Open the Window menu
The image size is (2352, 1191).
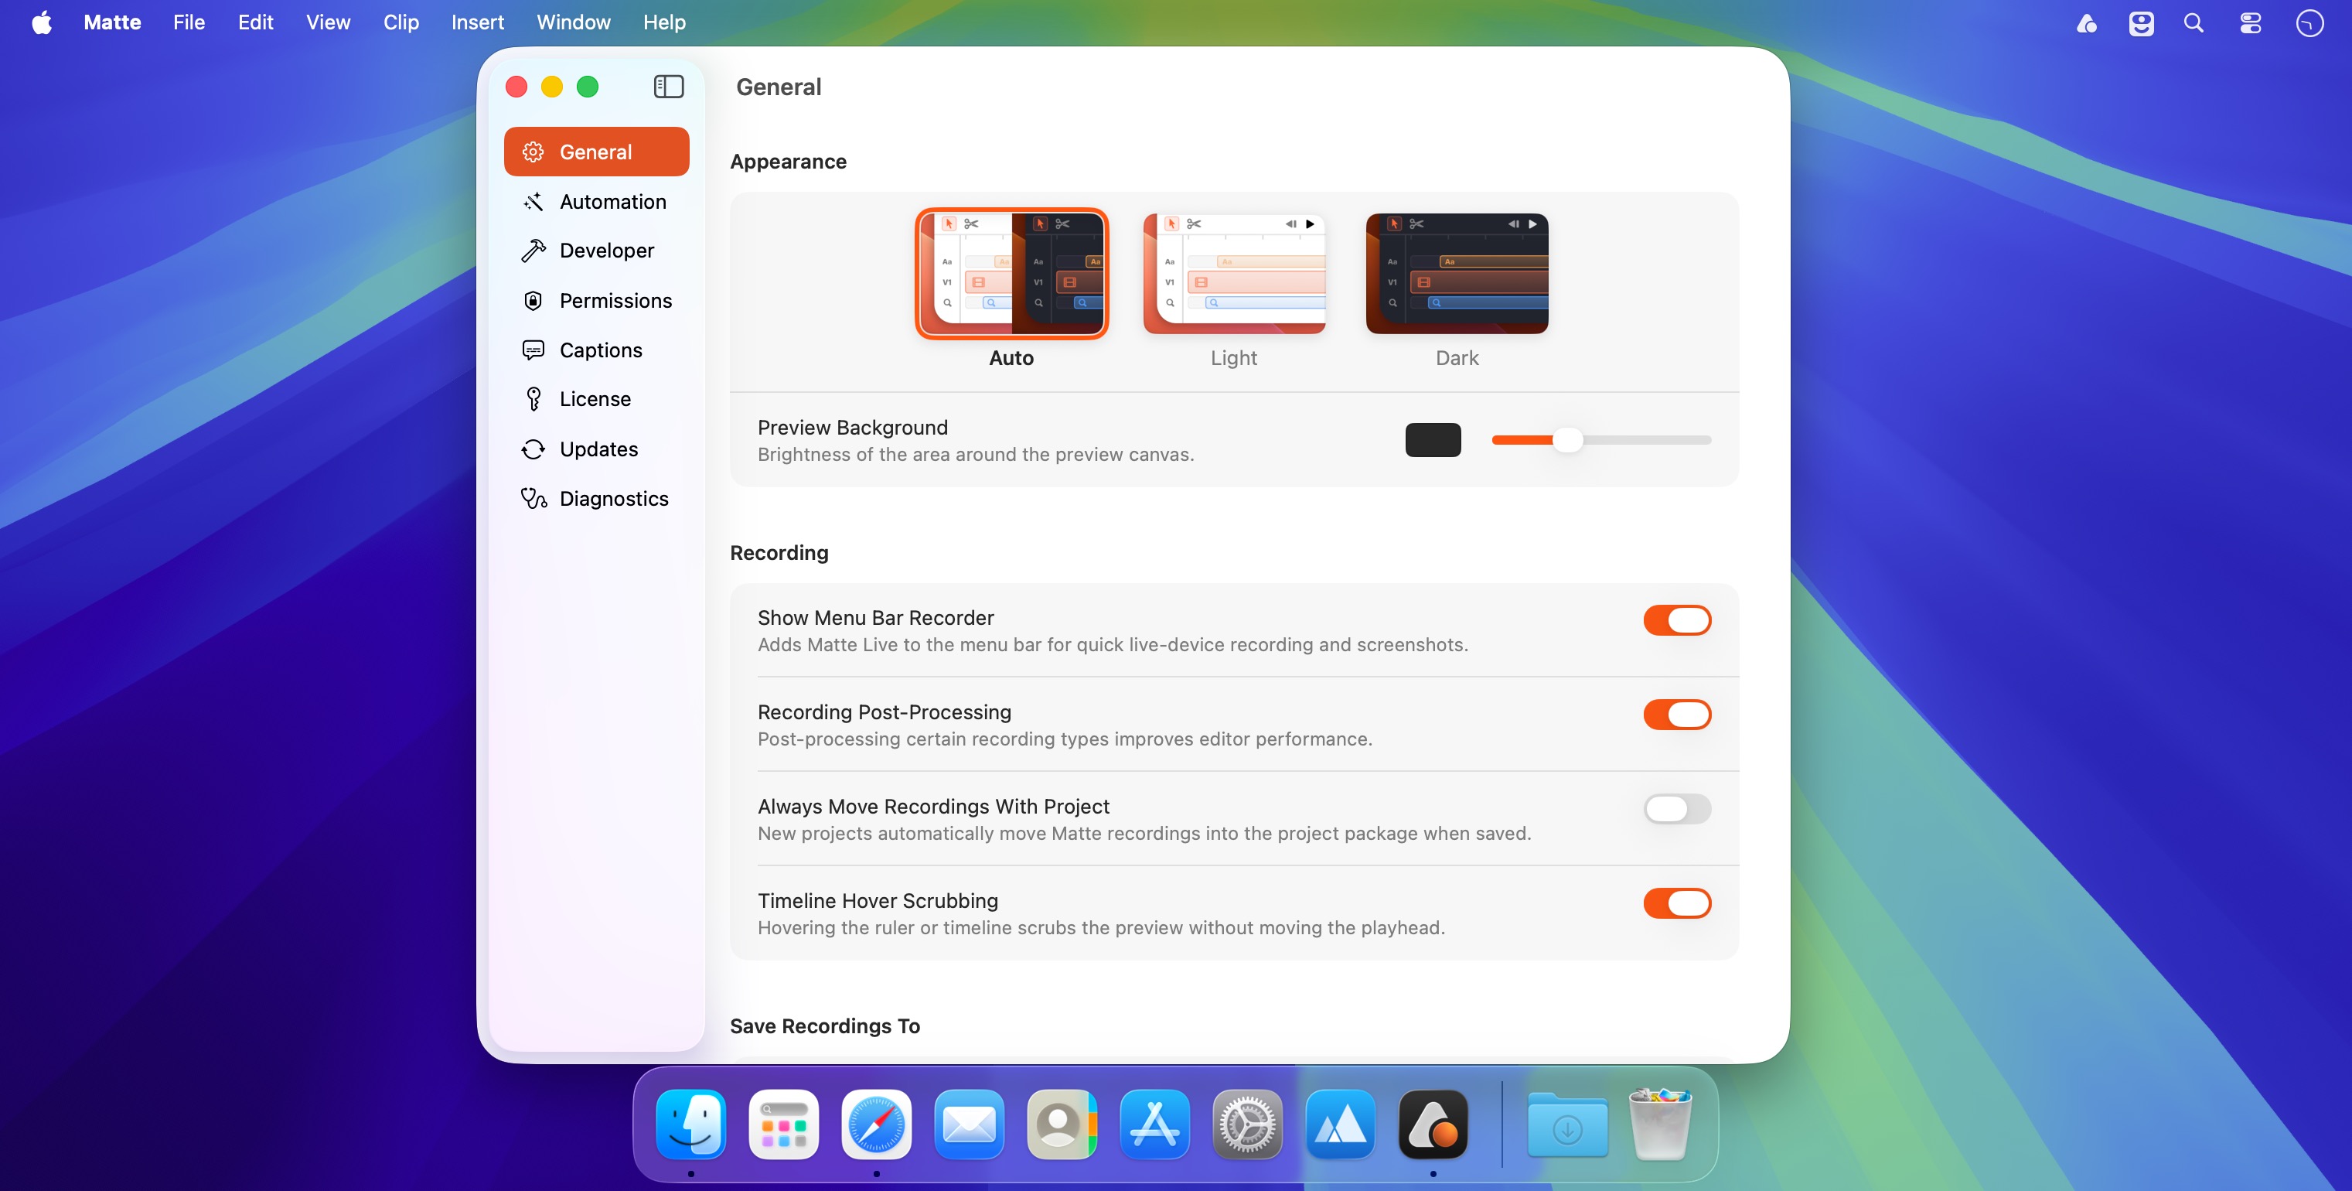coord(574,22)
